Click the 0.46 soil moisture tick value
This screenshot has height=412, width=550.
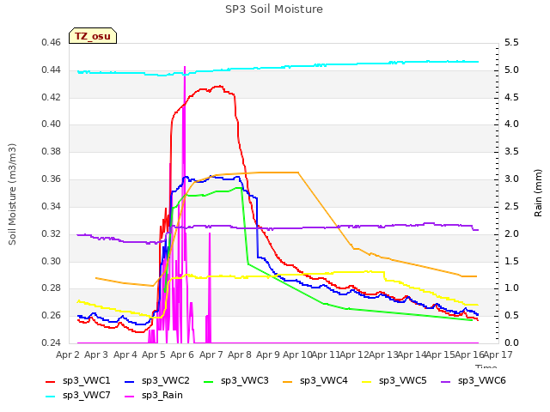tap(52, 43)
